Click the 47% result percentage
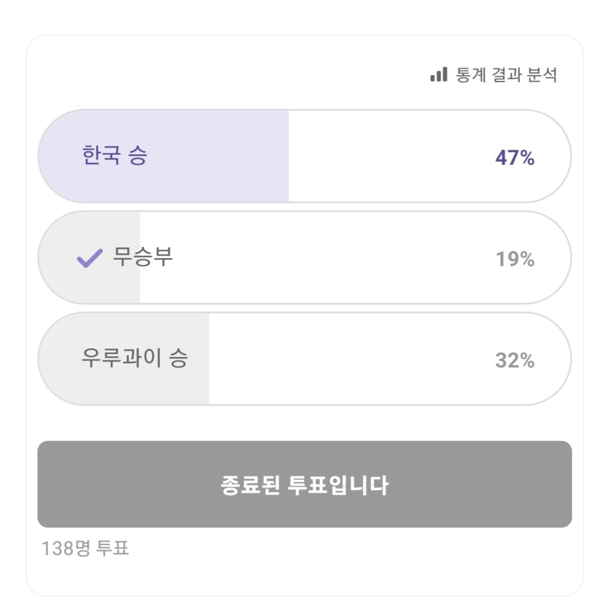The width and height of the screenshot is (609, 609). pos(515,158)
